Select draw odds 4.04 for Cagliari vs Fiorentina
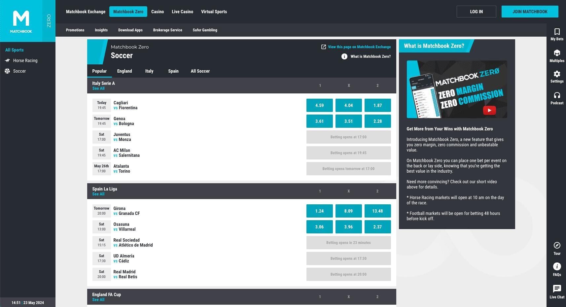This screenshot has width=566, height=307. click(x=349, y=105)
